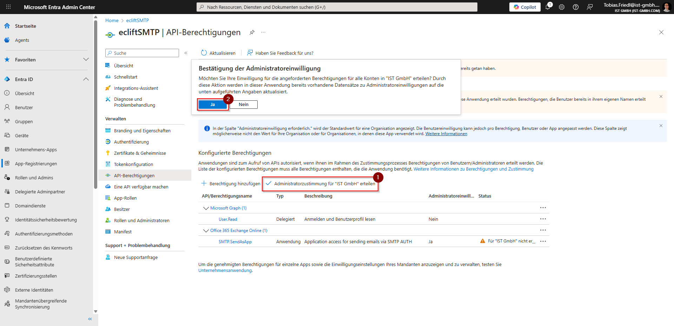Open the feedback icon in top bar

(590, 7)
